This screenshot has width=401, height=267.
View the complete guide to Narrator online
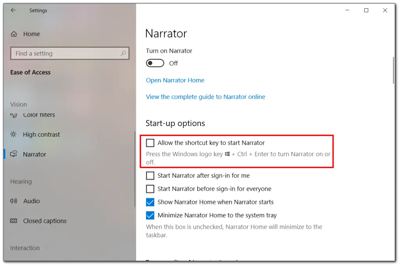coord(205,97)
